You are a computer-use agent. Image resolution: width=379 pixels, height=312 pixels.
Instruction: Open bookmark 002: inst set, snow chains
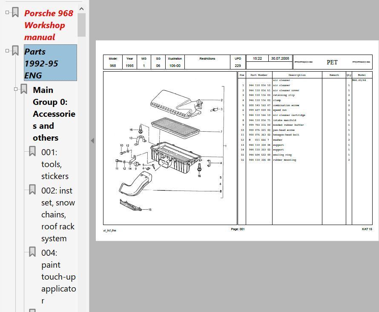[58, 214]
